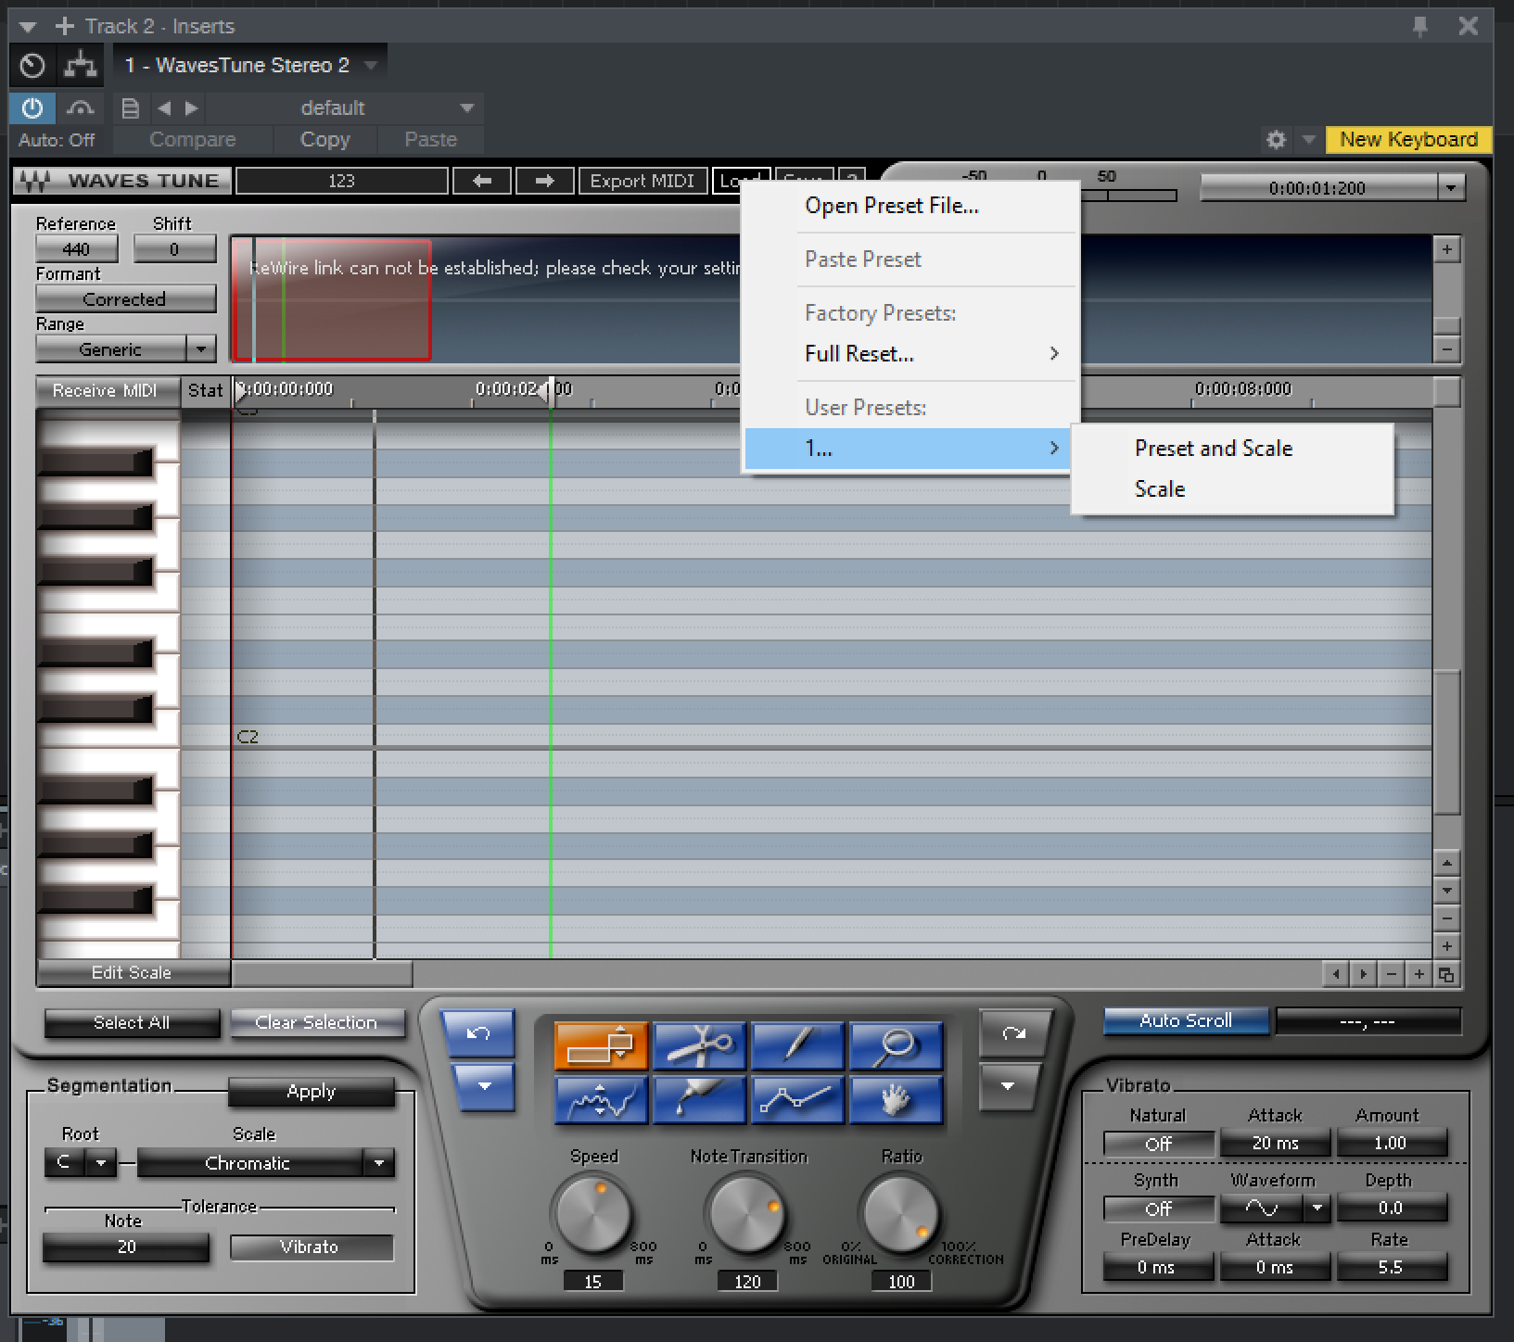This screenshot has height=1342, width=1514.
Task: Toggle Auto: Off automation mode
Action: 57,140
